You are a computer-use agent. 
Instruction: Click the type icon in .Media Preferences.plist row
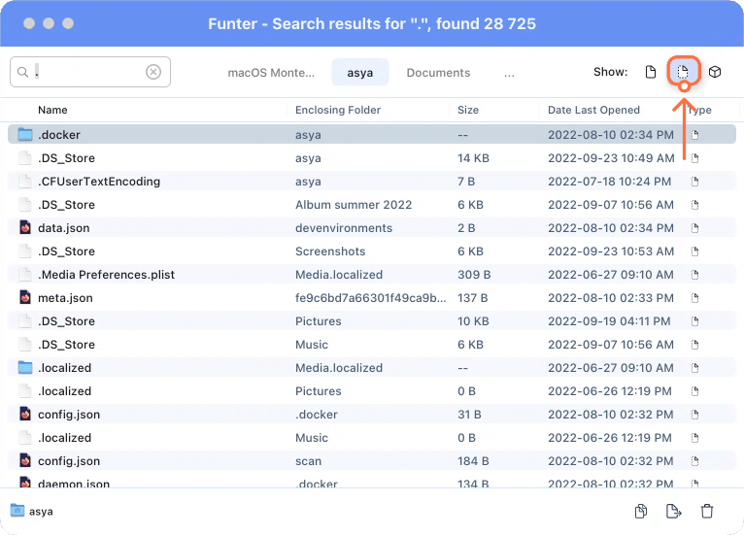click(x=695, y=275)
